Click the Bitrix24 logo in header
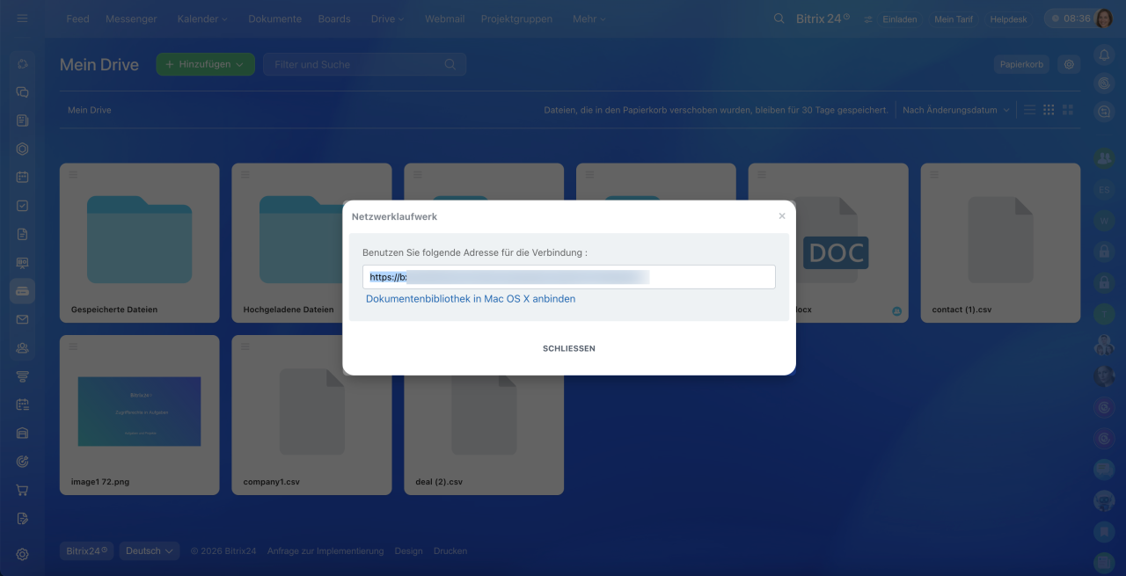 (x=821, y=18)
